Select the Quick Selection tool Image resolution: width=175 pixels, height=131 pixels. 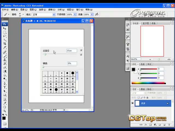tap(5, 40)
